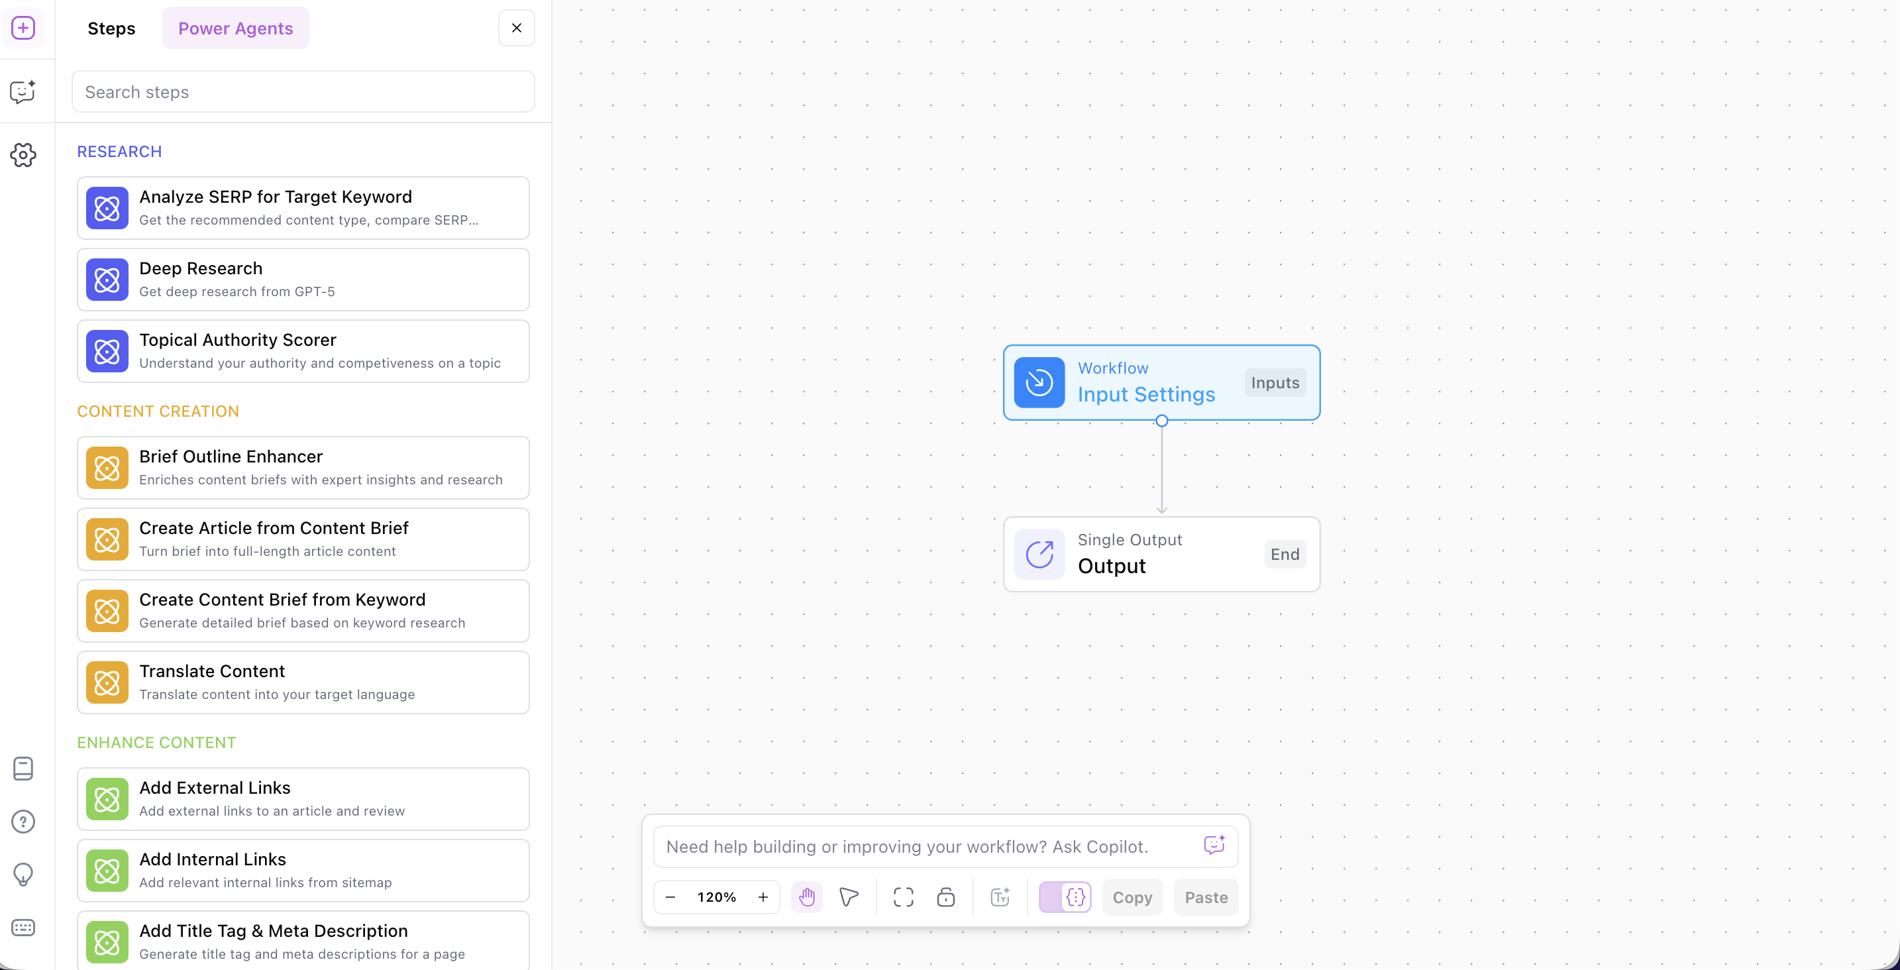Select the Deep Research step

[303, 279]
